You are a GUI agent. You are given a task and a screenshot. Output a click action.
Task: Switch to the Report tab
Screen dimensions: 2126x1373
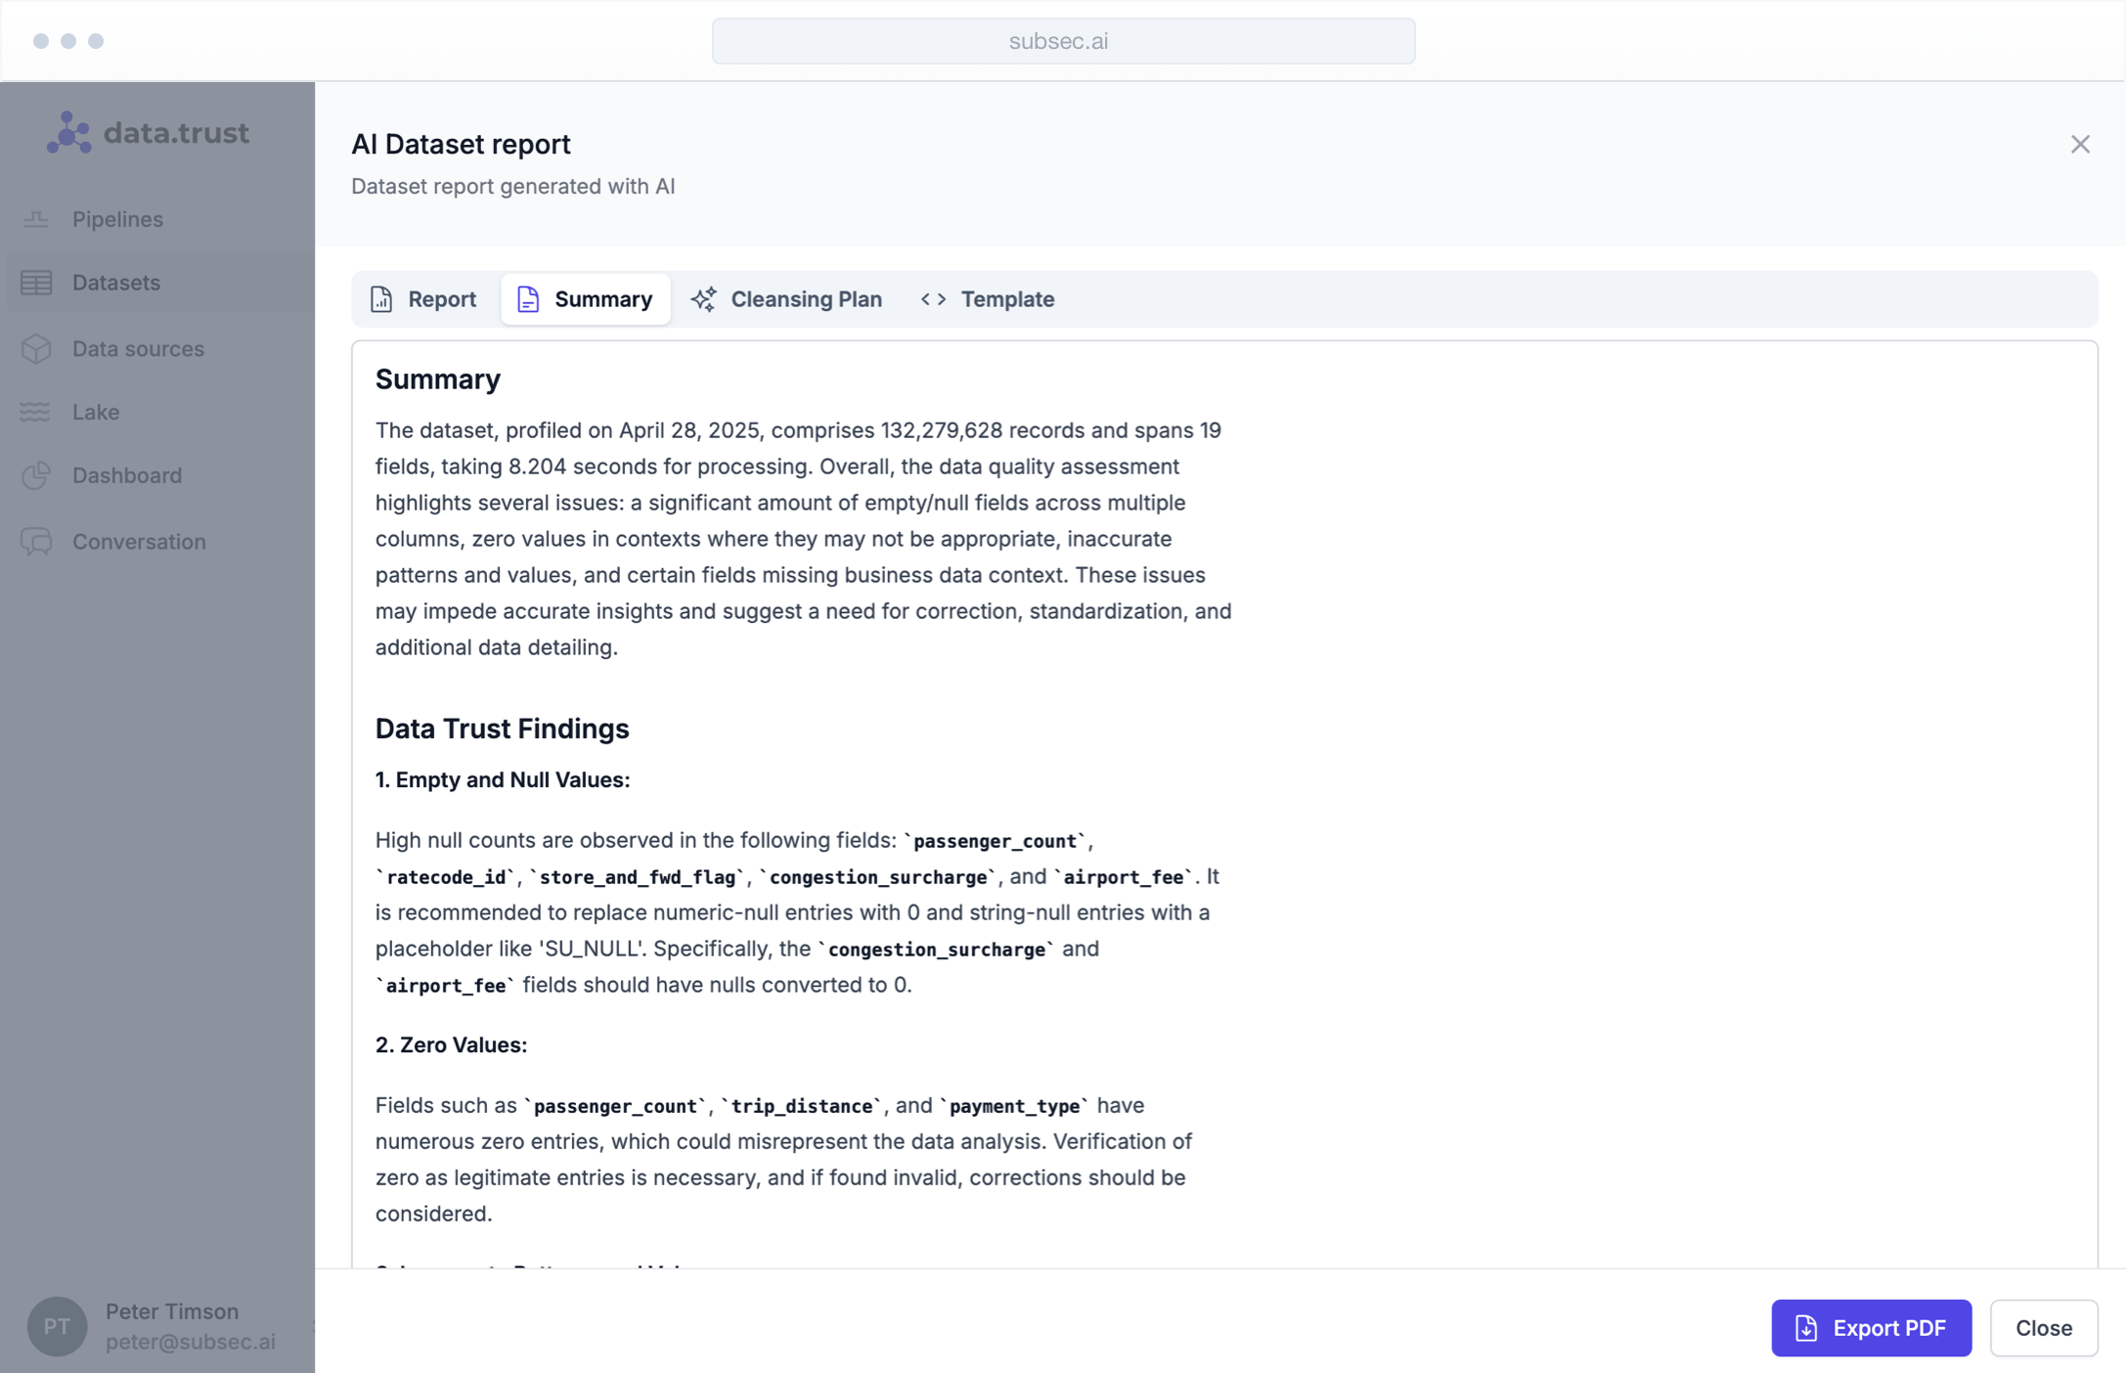coord(423,299)
